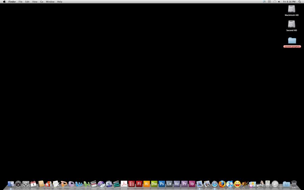Open the Go menu
Image resolution: width=304 pixels, height=190 pixels.
[x=42, y=2]
